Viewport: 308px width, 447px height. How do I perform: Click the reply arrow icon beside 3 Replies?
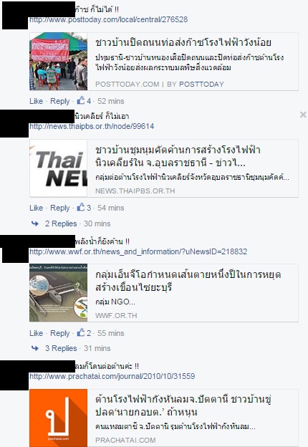pyautogui.click(x=35, y=348)
